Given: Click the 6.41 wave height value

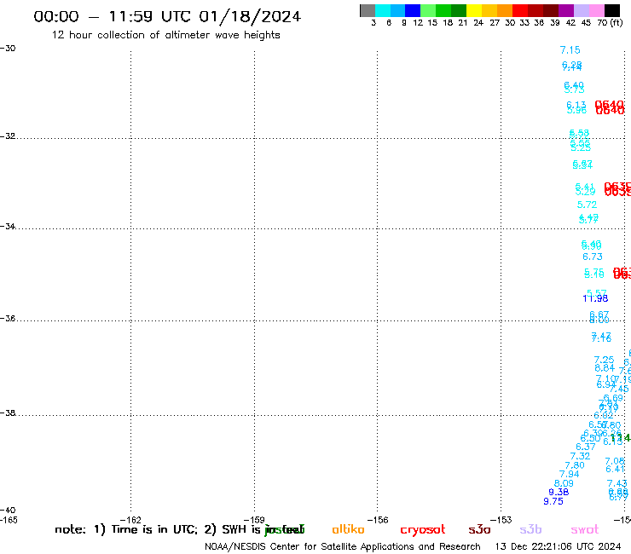Looking at the screenshot, I should tap(616, 469).
